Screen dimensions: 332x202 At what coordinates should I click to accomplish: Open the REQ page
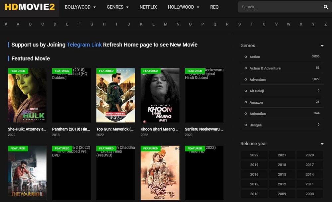pyautogui.click(x=214, y=7)
